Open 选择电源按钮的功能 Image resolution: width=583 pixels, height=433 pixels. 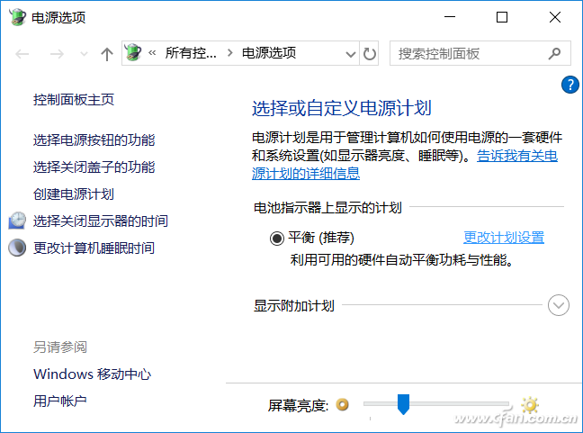pyautogui.click(x=94, y=140)
